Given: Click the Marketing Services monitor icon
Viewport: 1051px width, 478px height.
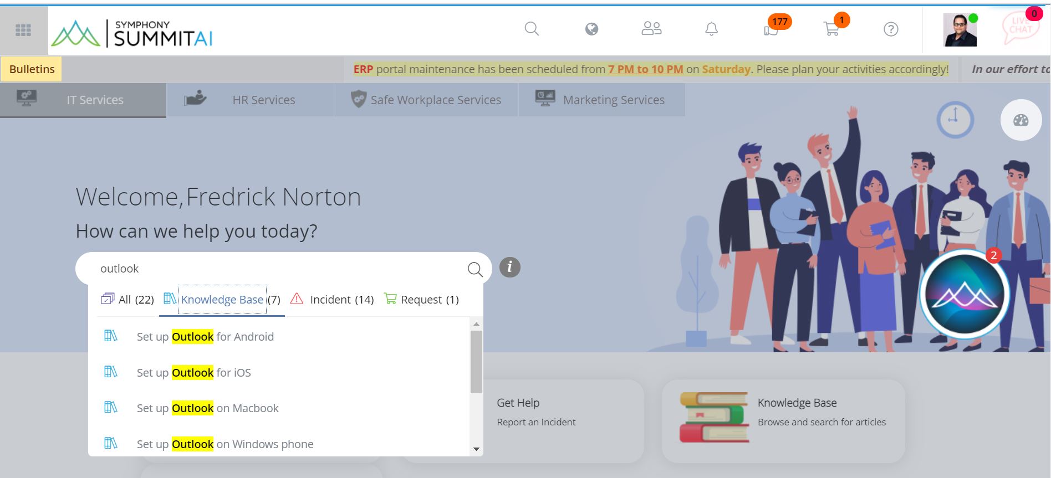Looking at the screenshot, I should pyautogui.click(x=545, y=99).
